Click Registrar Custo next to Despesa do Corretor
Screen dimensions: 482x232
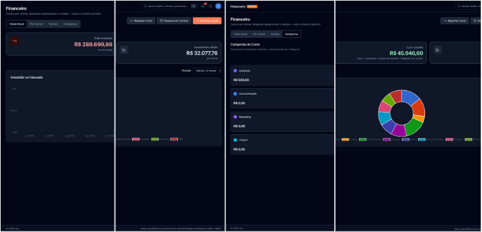[x=141, y=21]
